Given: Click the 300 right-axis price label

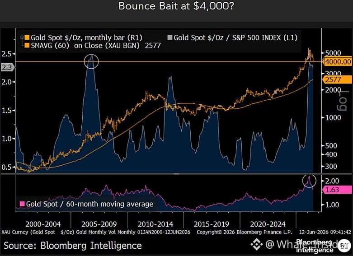Looking at the screenshot, I should pos(331,167).
